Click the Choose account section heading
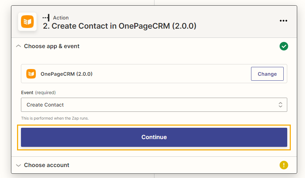 [47, 165]
